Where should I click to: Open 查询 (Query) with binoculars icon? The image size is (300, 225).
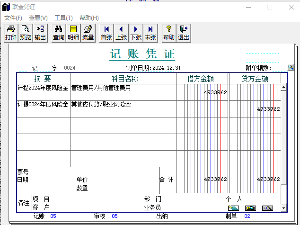pos(59,33)
